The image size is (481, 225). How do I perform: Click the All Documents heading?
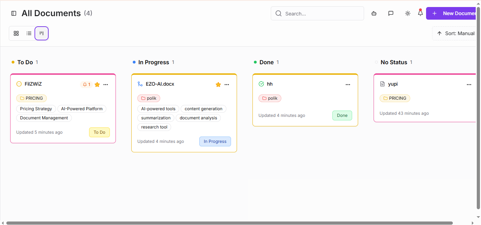tap(51, 13)
